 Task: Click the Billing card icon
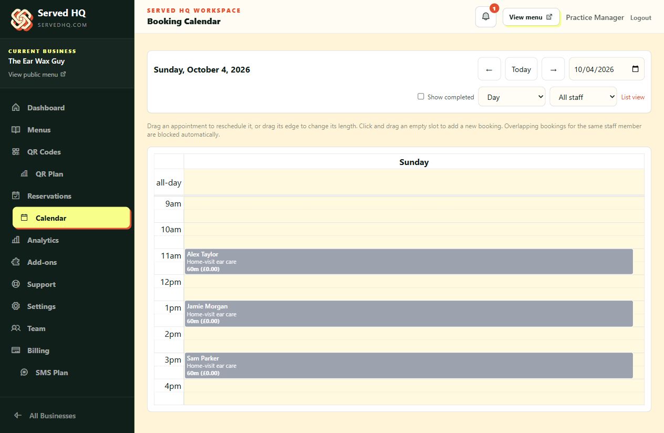point(16,350)
